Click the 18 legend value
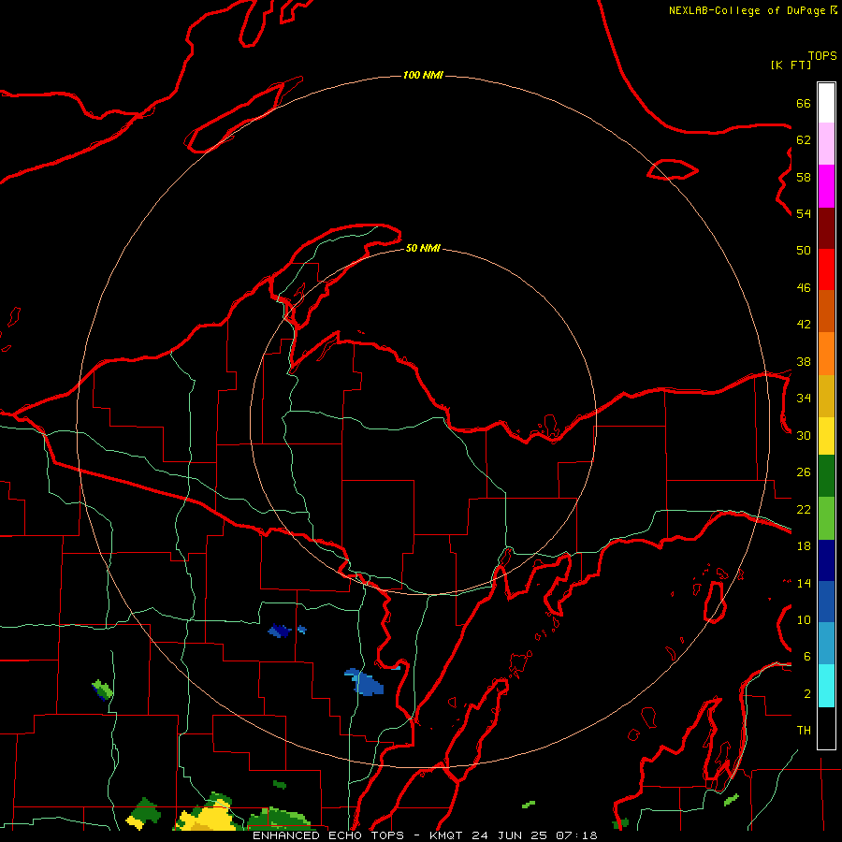 tap(804, 546)
